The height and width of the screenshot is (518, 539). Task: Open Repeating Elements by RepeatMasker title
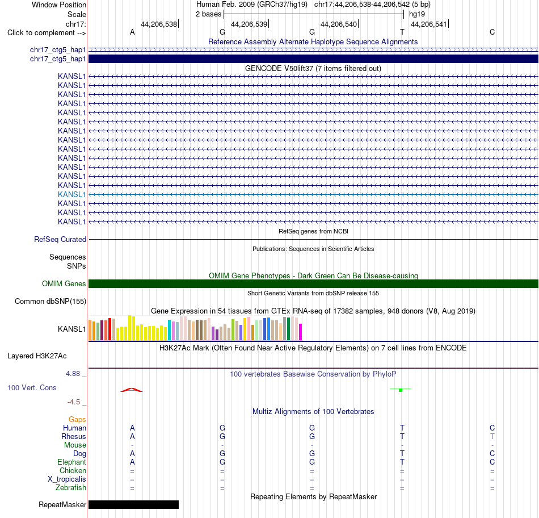(x=313, y=496)
